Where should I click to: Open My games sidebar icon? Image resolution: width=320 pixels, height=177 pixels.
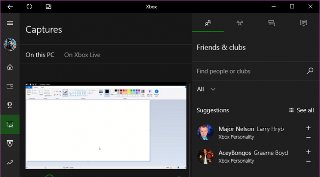(x=10, y=86)
